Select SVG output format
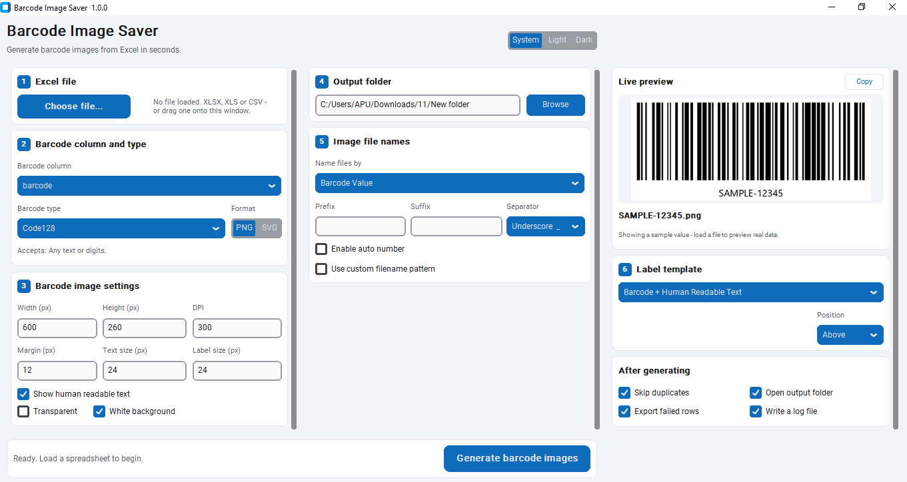Screen dimensions: 907x482 [269, 228]
